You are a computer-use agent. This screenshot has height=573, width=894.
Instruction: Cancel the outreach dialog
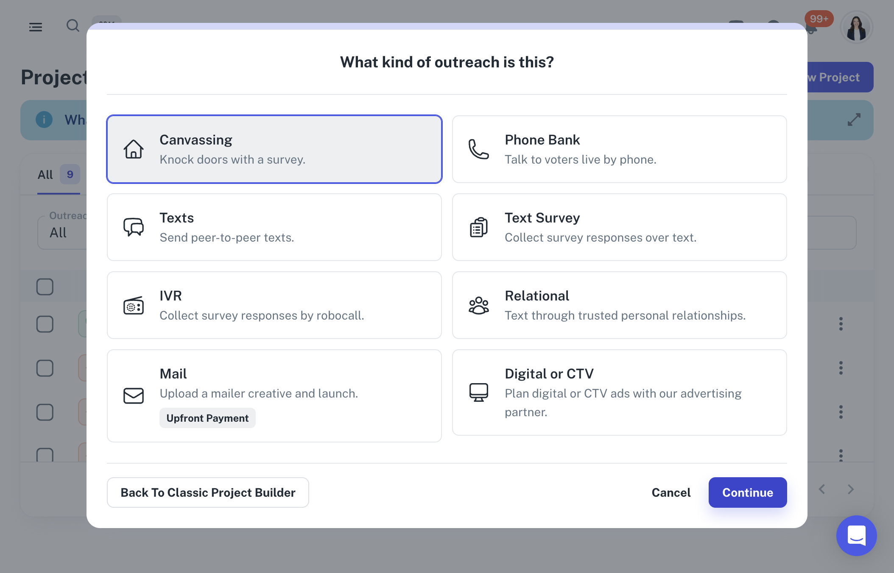coord(671,492)
